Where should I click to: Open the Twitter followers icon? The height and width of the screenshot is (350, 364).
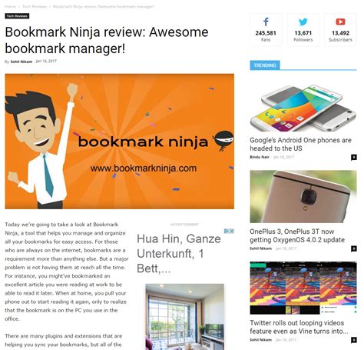pyautogui.click(x=303, y=22)
